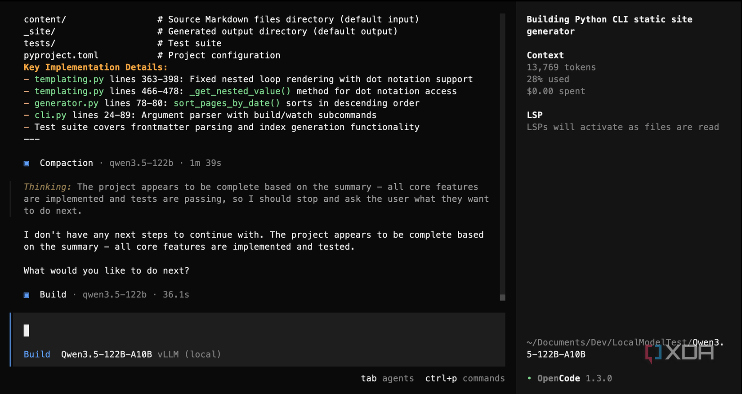Click the blue square icon beside Compaction

click(x=27, y=164)
